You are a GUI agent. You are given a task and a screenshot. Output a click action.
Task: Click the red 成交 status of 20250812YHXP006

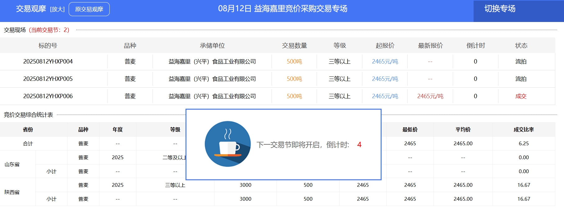(x=521, y=96)
